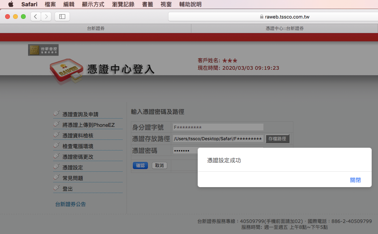Open 常見問題 in sidebar
Screen dimensions: 378x234
[73, 178]
